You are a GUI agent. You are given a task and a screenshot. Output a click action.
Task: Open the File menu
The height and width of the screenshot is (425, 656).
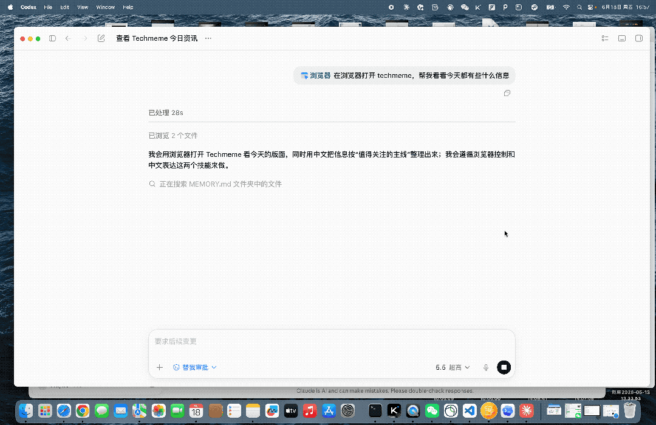tap(48, 7)
